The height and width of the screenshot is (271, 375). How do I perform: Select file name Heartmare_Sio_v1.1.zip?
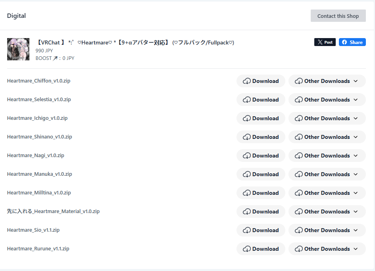pos(33,230)
